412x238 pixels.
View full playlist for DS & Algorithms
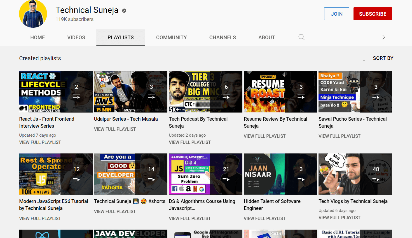190,218
